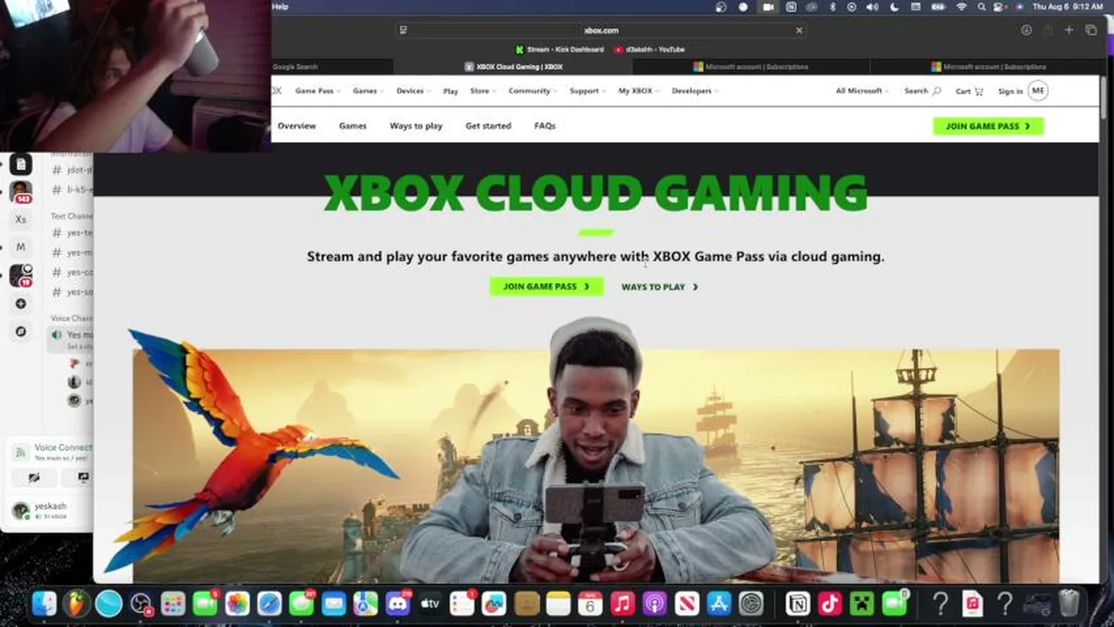
Task: Open the Xs server in Discord sidebar
Action: (x=21, y=219)
